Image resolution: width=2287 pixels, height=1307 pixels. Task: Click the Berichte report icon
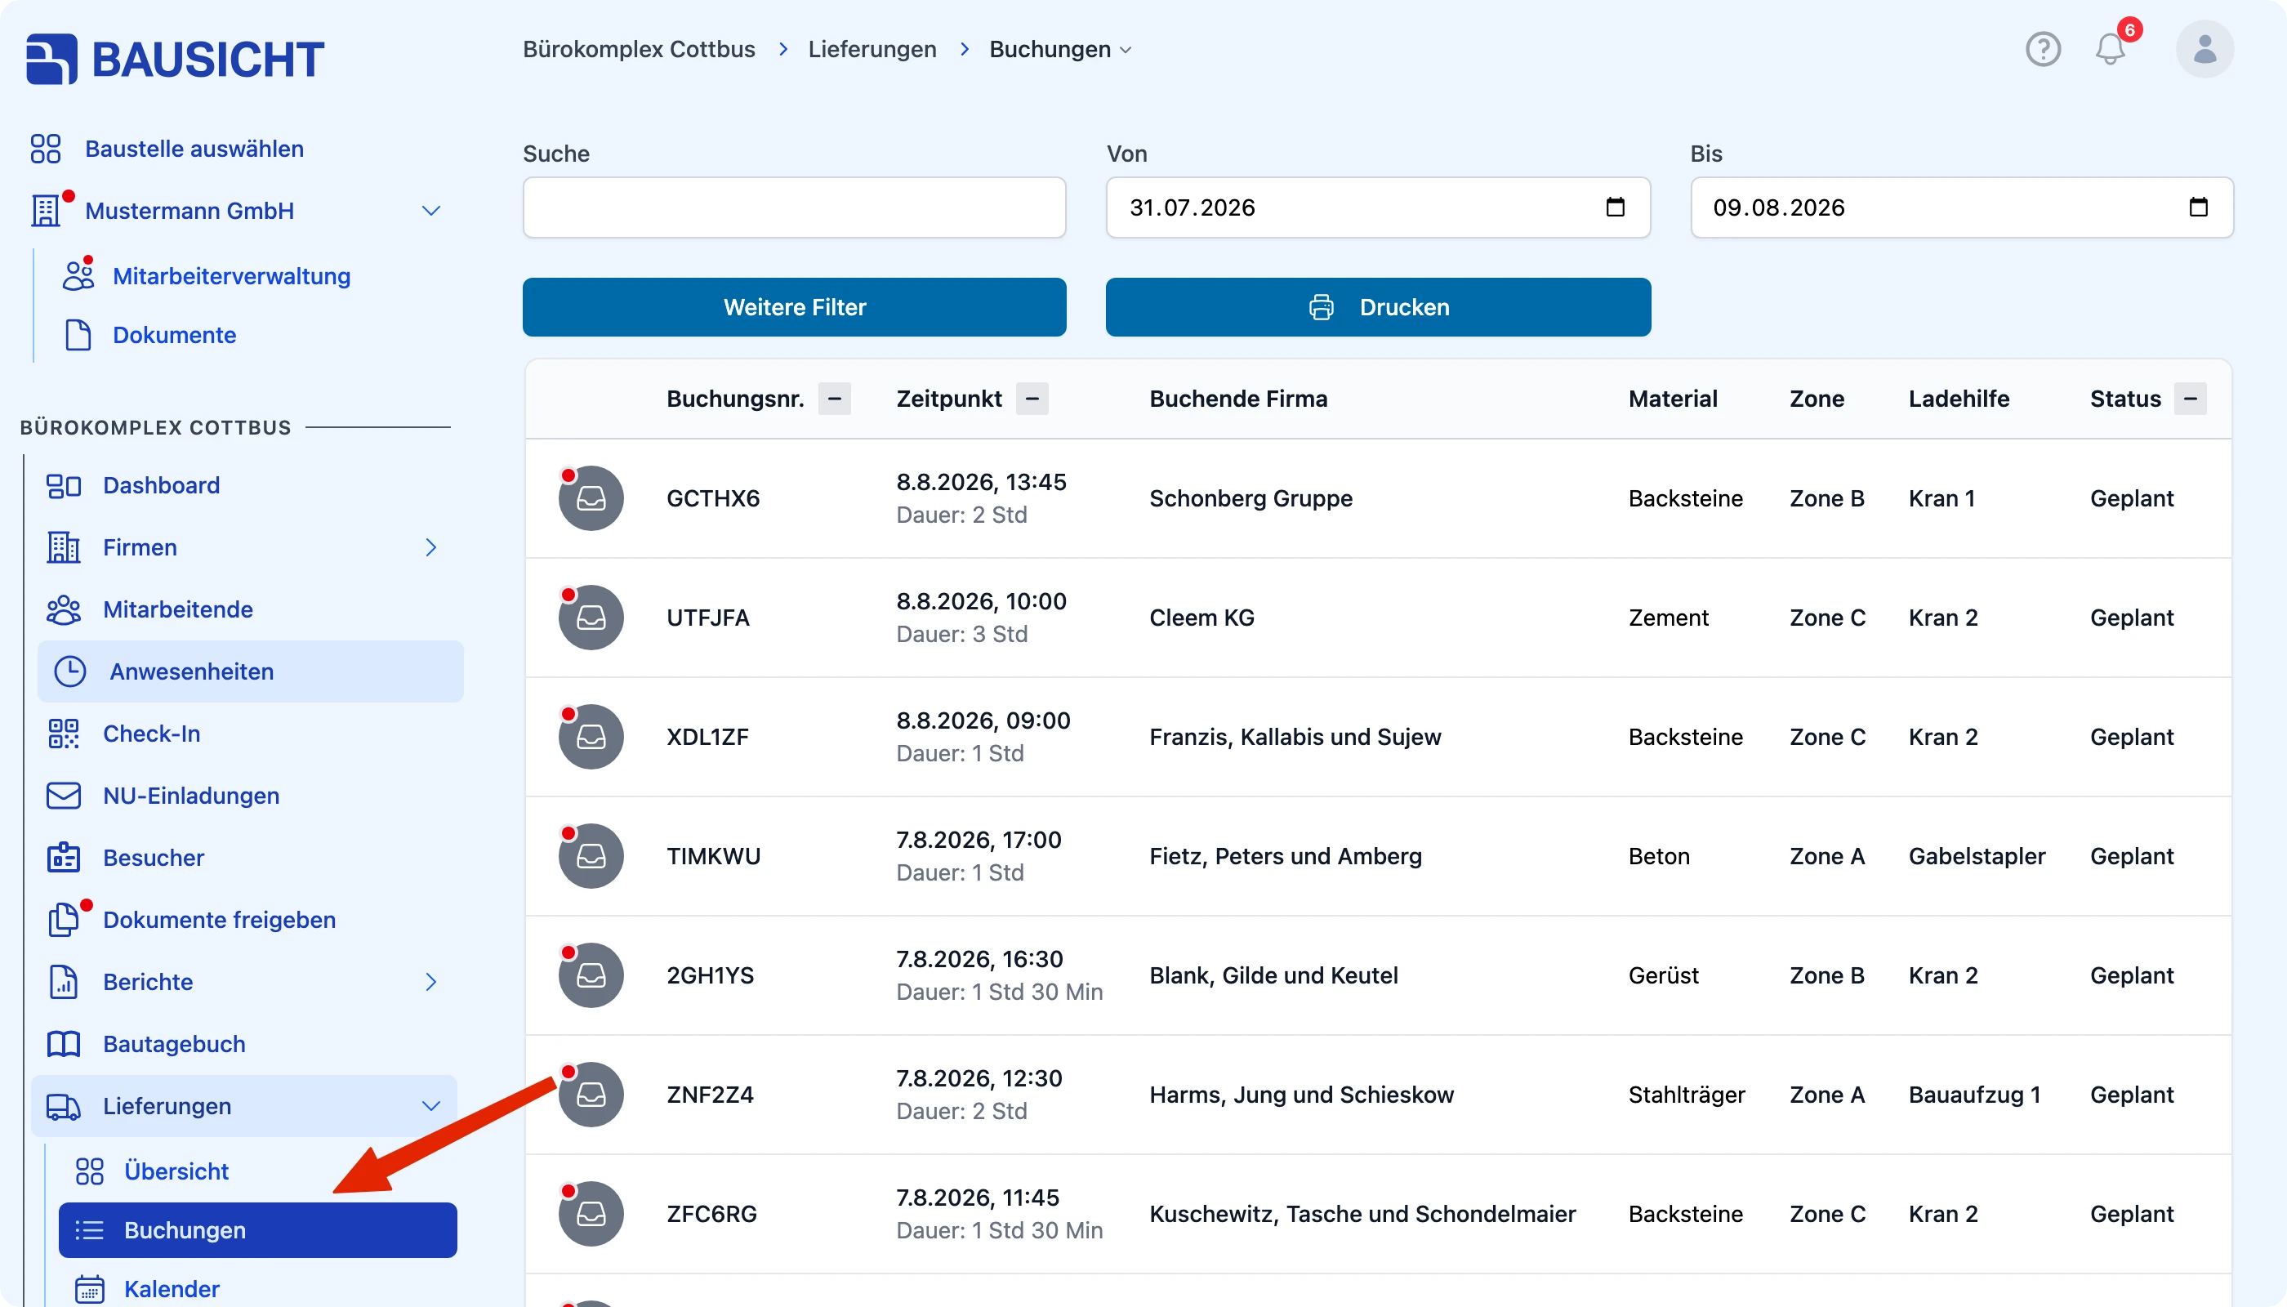tap(64, 981)
